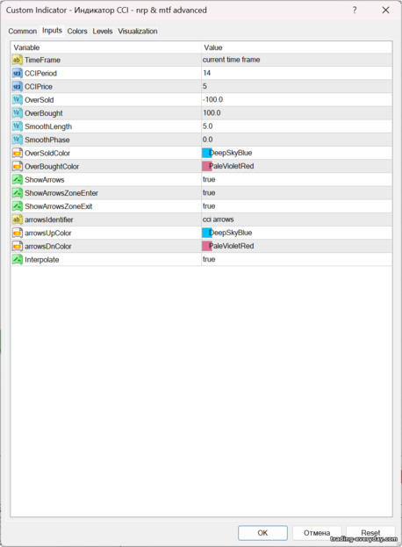Select the SmoothPhase variable name
Viewport: 402px width, 547px height.
(47, 140)
